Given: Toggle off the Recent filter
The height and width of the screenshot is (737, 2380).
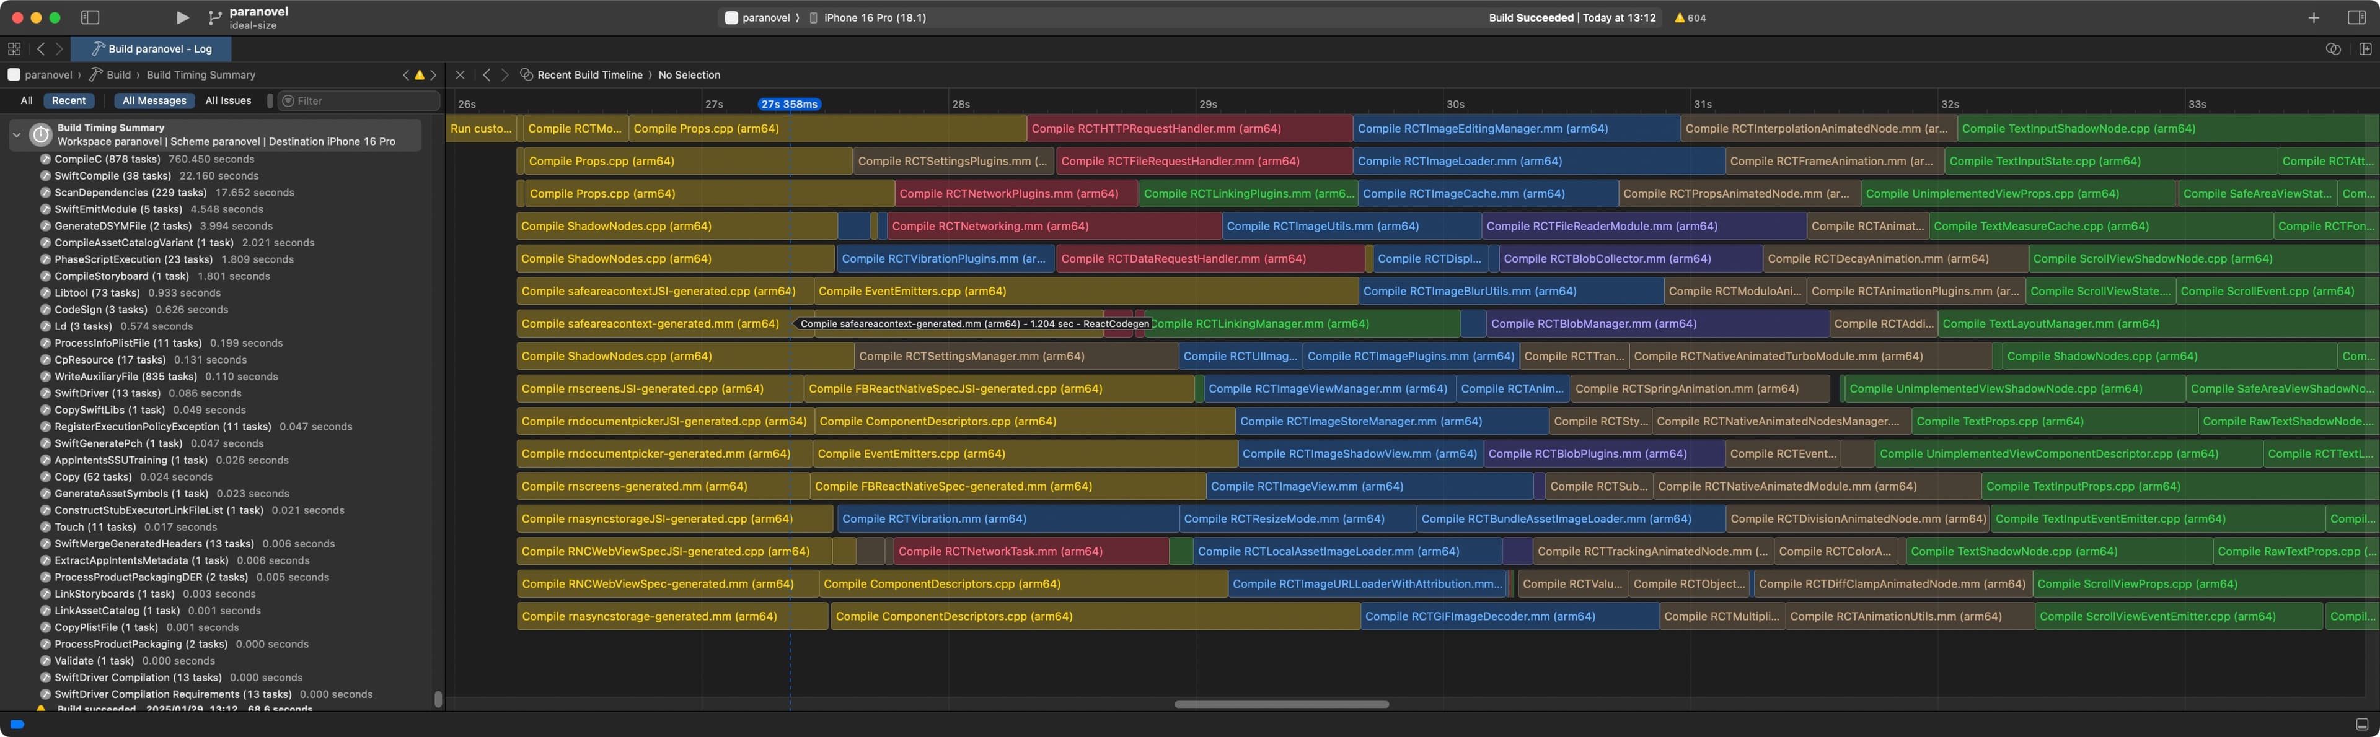Looking at the screenshot, I should (x=69, y=101).
